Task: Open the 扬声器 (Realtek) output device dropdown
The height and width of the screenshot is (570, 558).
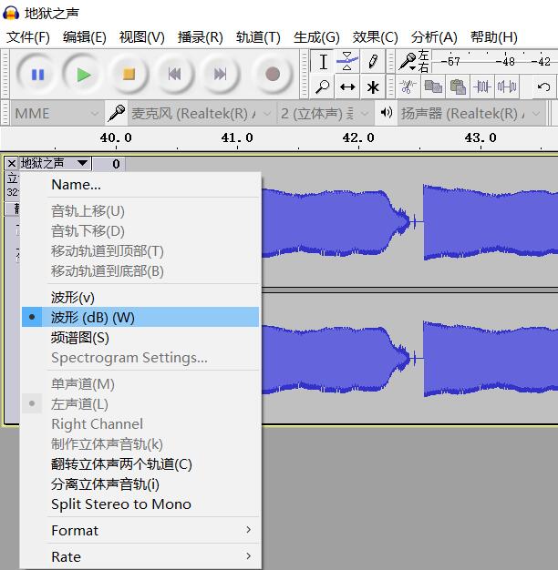Action: coord(471,114)
